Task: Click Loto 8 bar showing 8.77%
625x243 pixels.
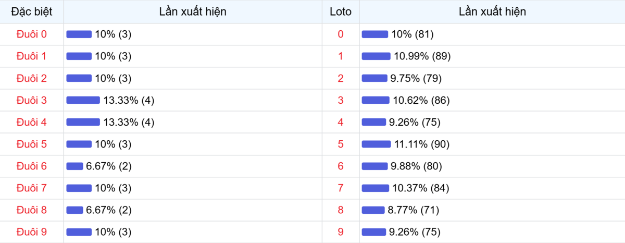Action: 373,210
